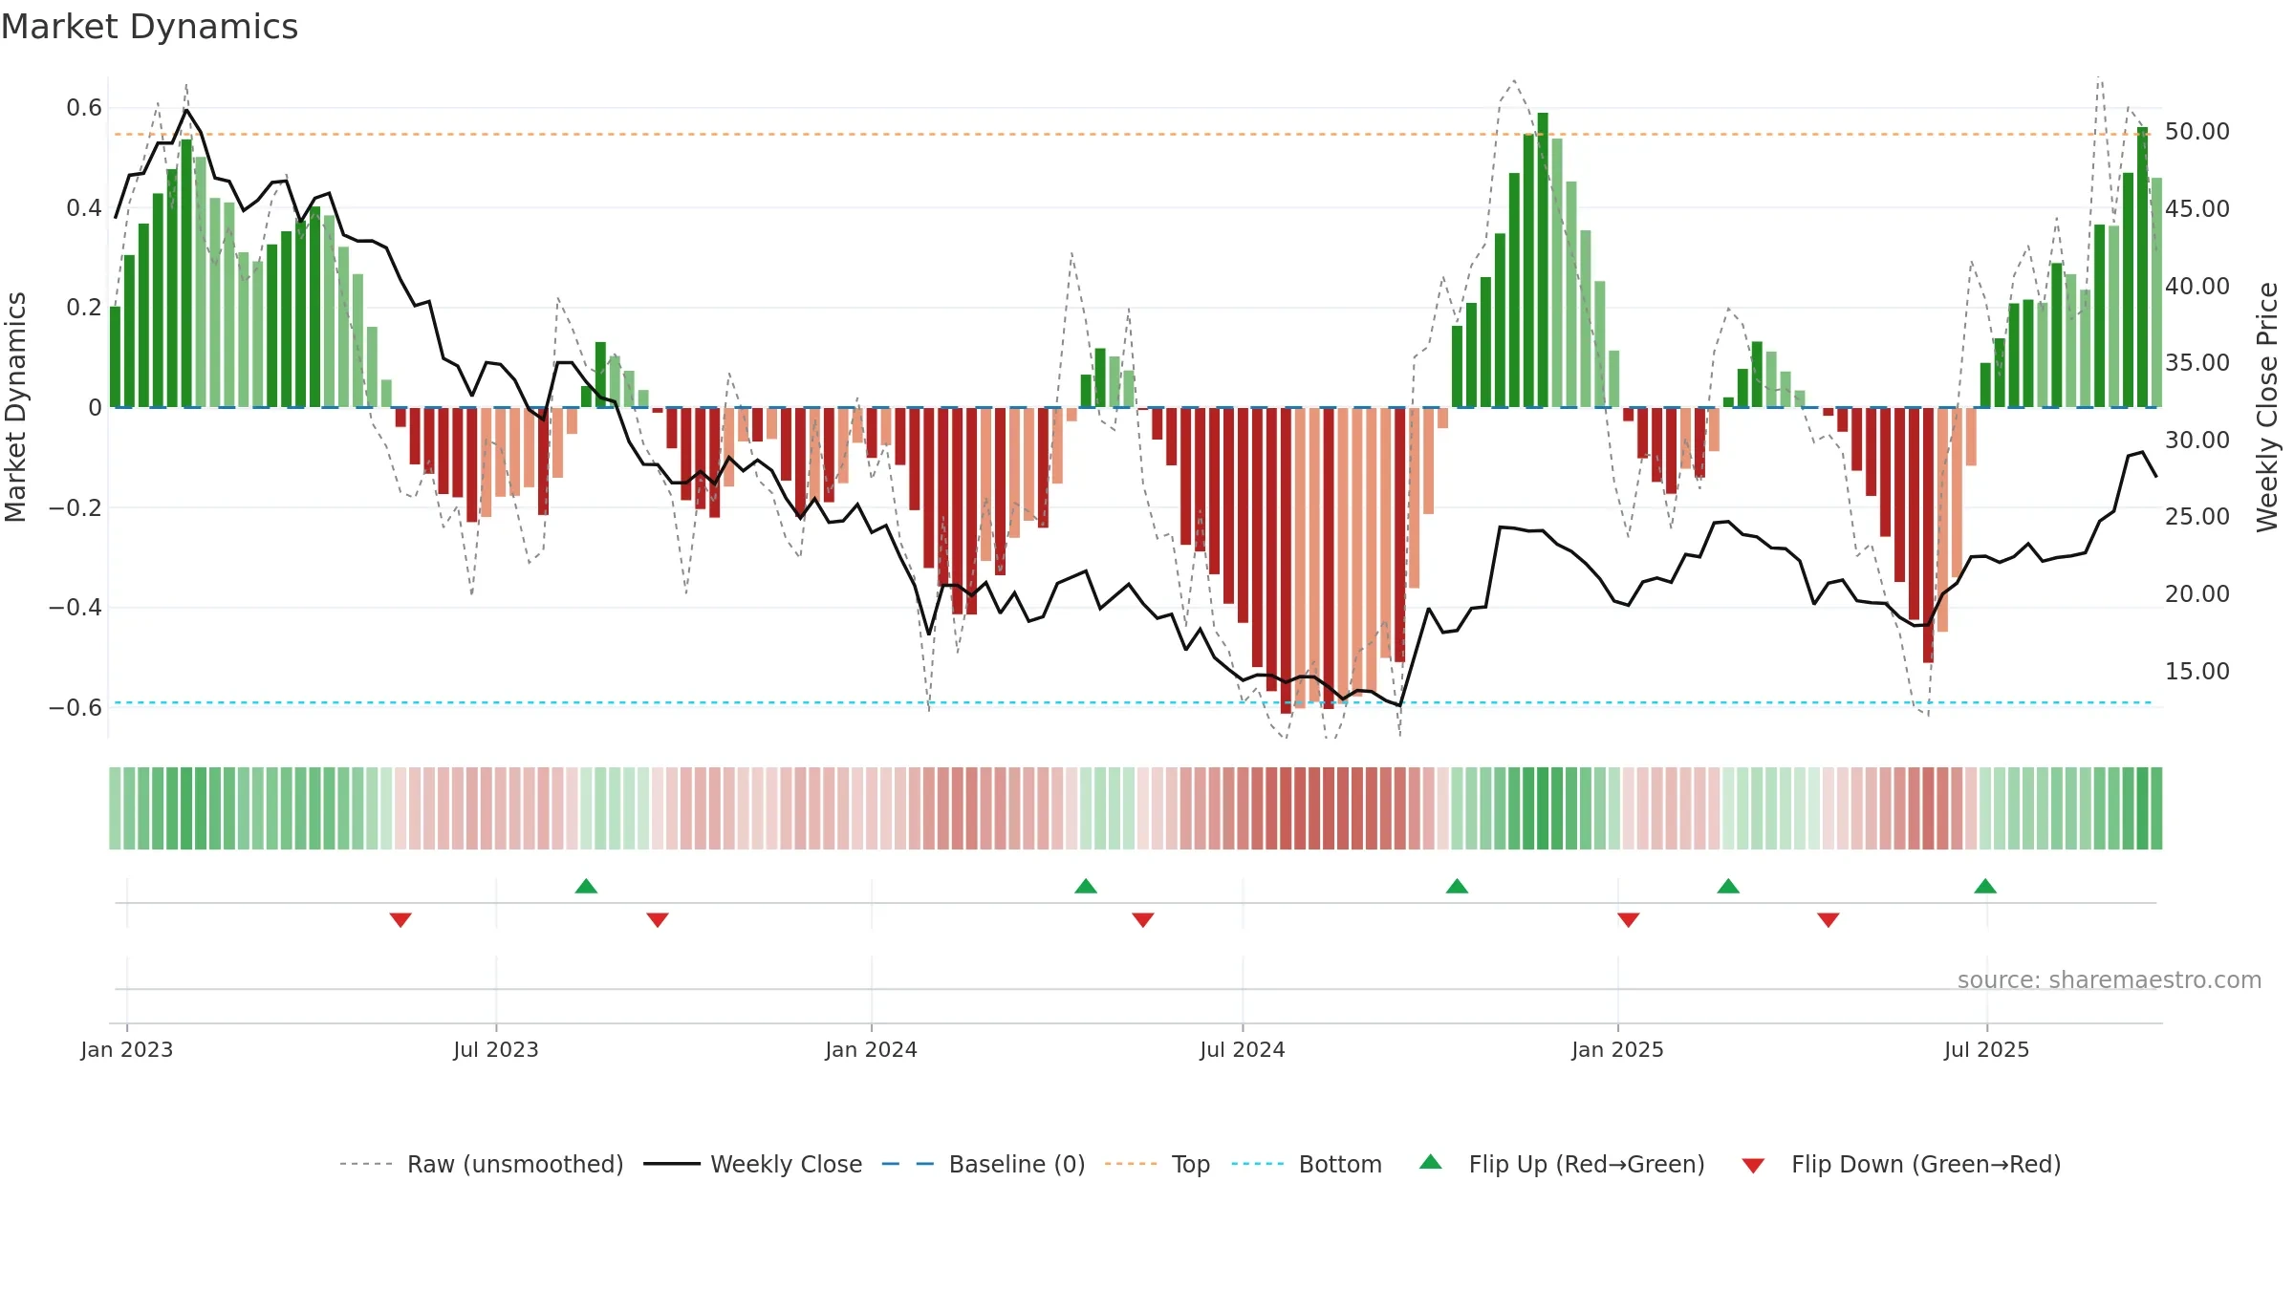This screenshot has width=2294, height=1290.
Task: Click the Jan 2023 x-axis label
Action: (x=127, y=1049)
